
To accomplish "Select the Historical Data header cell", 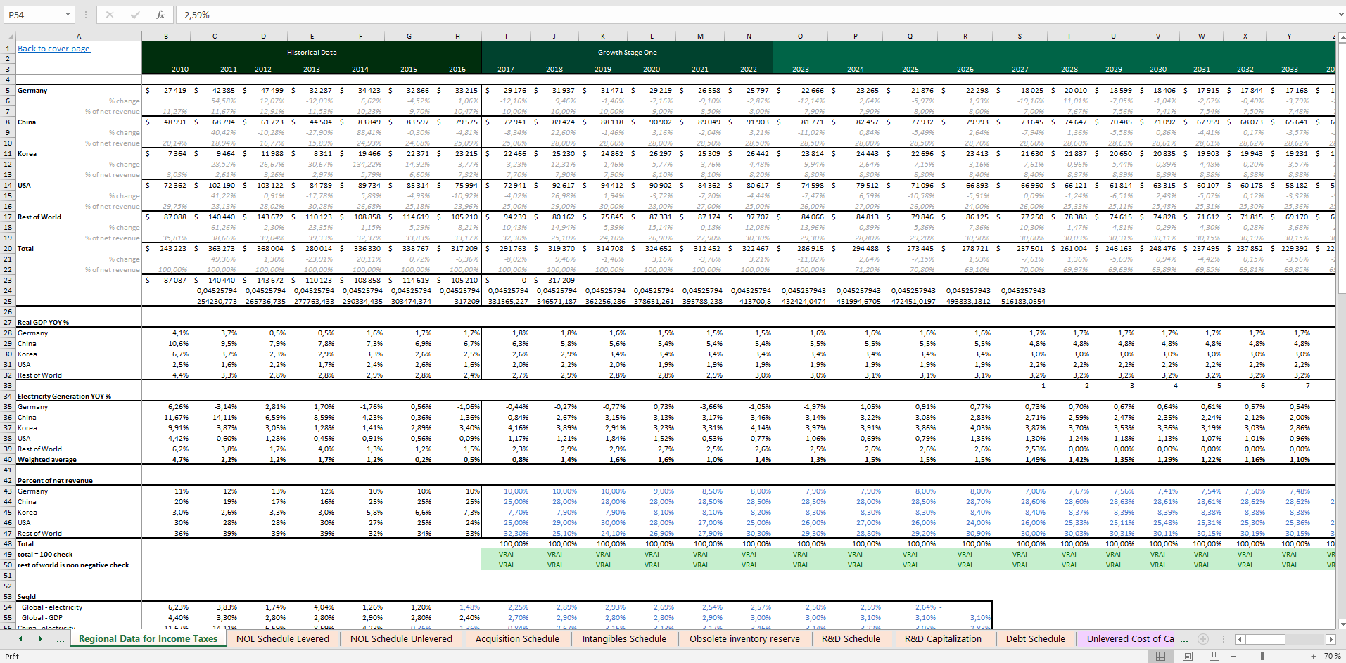I will [x=312, y=53].
